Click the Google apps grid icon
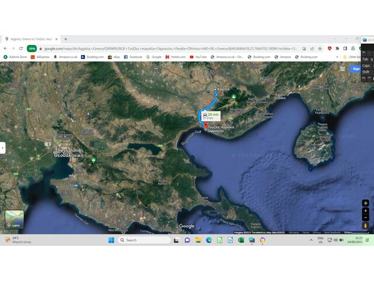This screenshot has height=281, width=374. [342, 68]
